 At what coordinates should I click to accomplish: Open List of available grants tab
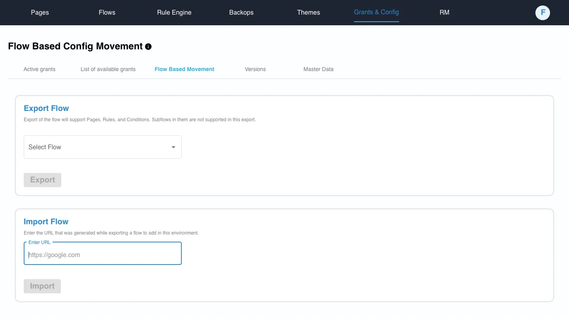tap(108, 69)
